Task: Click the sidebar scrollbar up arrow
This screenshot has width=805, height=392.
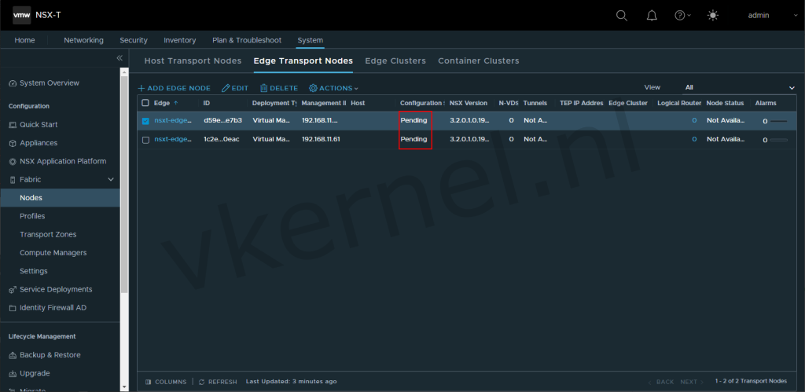Action: click(x=124, y=72)
